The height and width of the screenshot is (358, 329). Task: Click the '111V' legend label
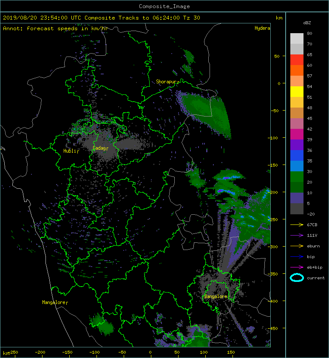(x=312, y=236)
